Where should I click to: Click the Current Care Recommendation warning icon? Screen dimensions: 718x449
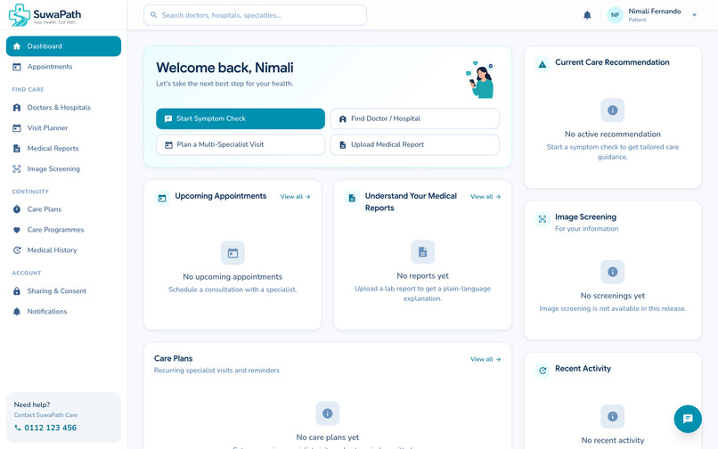(x=543, y=65)
